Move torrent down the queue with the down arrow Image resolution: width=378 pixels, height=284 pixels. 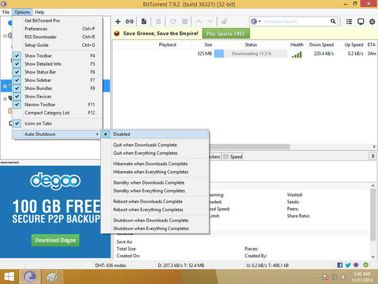point(210,21)
